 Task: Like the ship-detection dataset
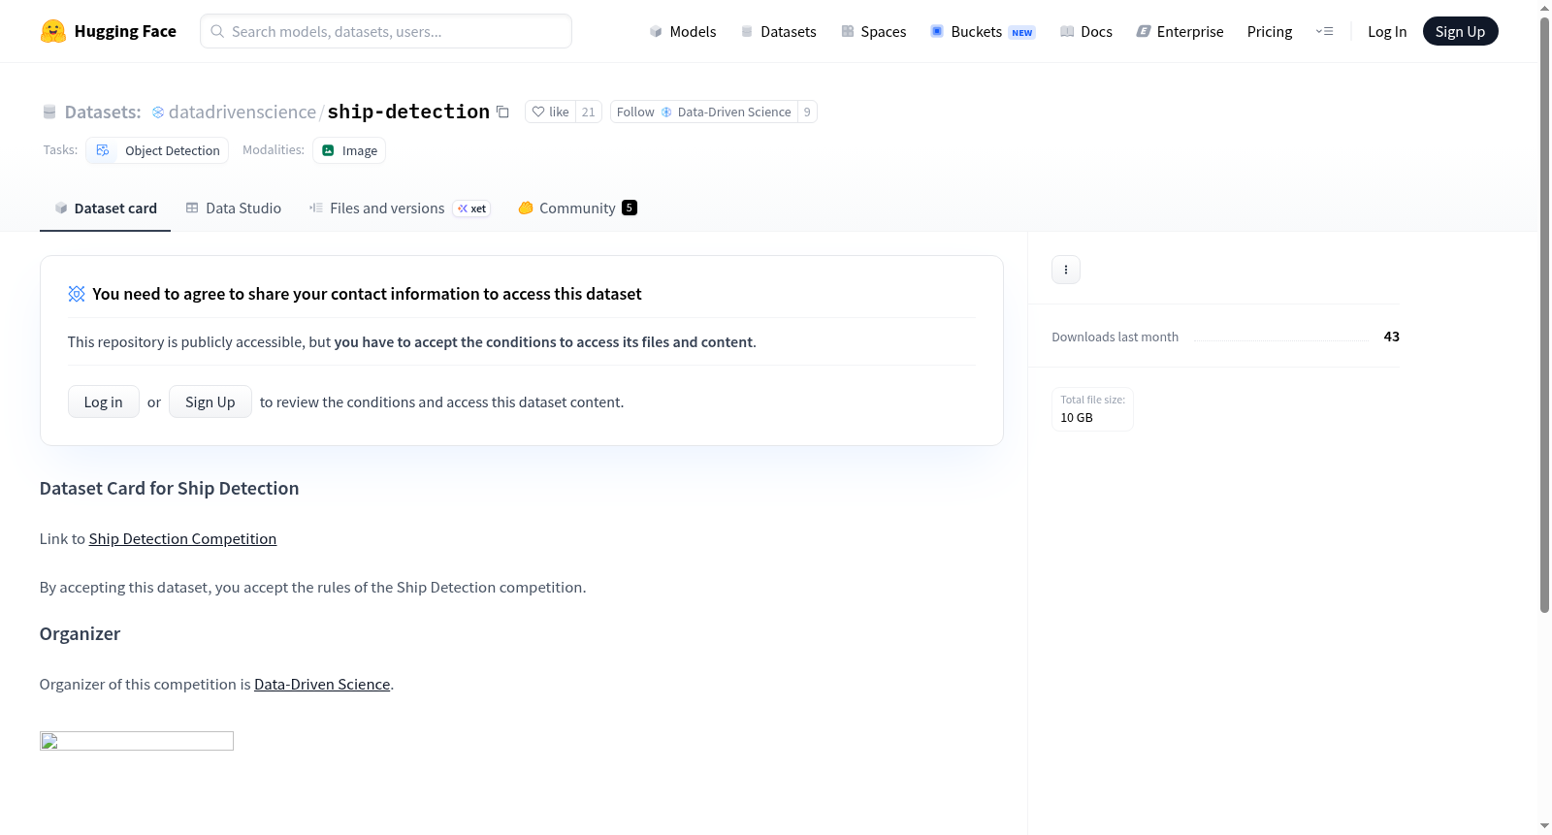coord(551,112)
